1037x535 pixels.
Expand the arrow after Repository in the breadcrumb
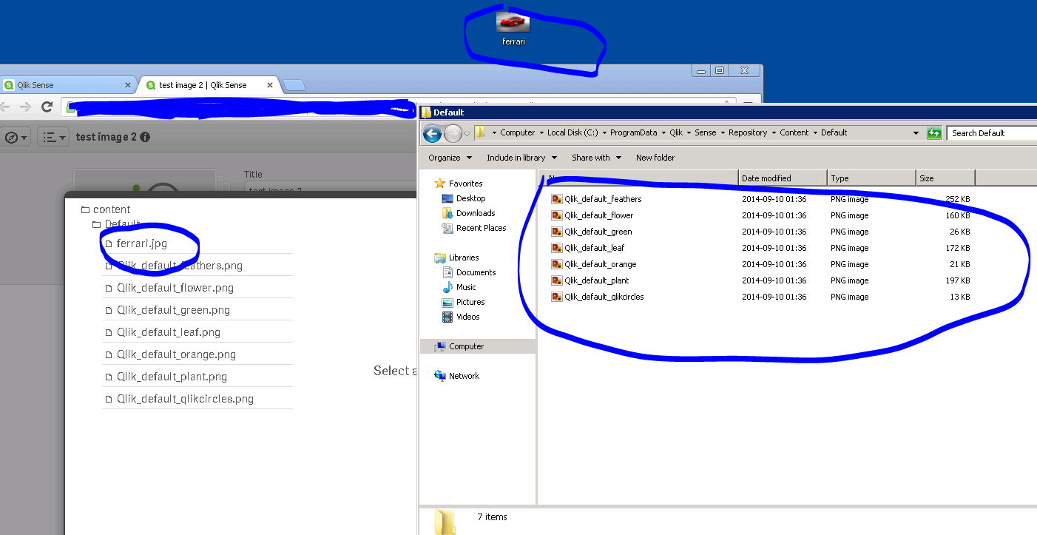click(x=774, y=133)
